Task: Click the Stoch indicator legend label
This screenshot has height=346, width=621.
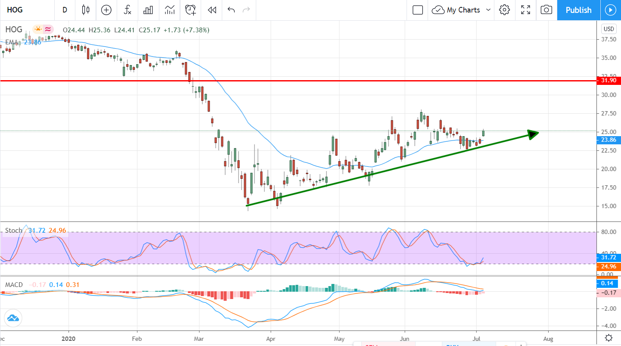Action: point(13,231)
